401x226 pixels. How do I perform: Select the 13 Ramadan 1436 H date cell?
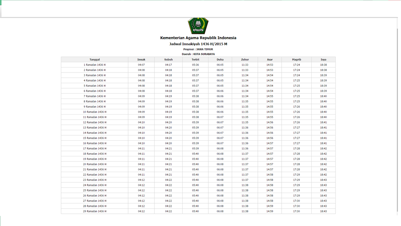click(x=95, y=128)
